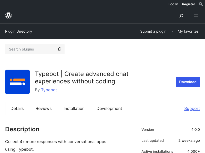
Task: Open the Typebot author link
Action: pos(49,90)
